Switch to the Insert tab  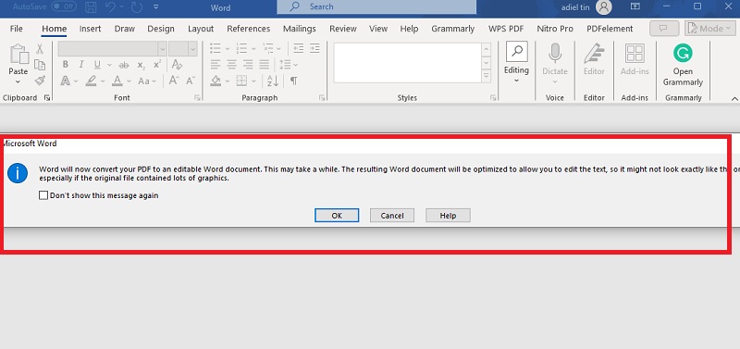[90, 29]
